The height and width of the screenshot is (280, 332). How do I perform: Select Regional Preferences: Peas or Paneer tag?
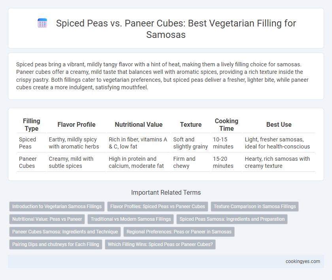(x=179, y=232)
